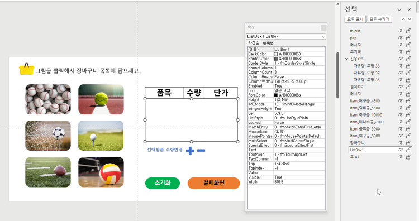The height and width of the screenshot is (221, 419).
Task: Select the ForeColor property swatch
Action: pos(276,95)
